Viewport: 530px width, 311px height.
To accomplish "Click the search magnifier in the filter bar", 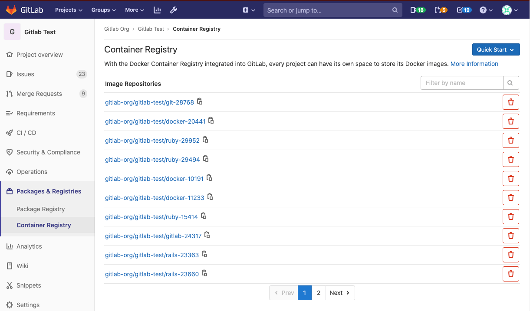I will [x=510, y=82].
